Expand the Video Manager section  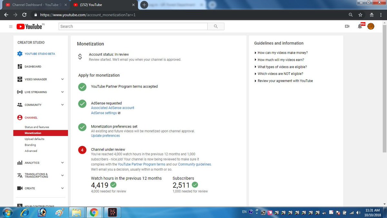pyautogui.click(x=62, y=79)
